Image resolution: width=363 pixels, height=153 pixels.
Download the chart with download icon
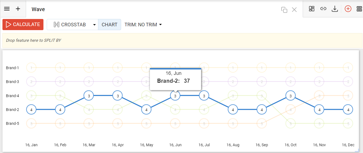coord(335,9)
